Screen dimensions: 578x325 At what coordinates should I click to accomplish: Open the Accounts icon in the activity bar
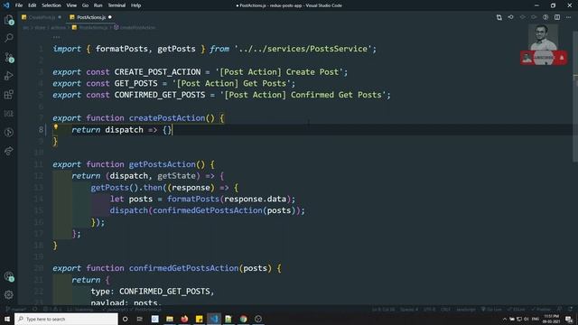pyautogui.click(x=9, y=276)
